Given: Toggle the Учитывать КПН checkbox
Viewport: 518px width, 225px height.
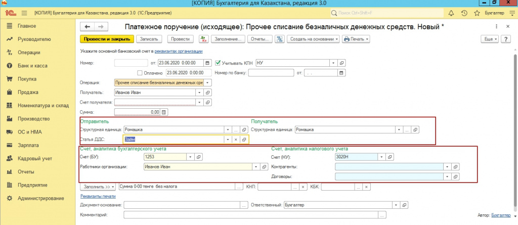Looking at the screenshot, I should coord(218,63).
